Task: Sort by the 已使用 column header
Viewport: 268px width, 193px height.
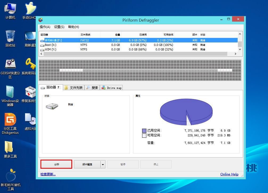Action: (134, 35)
